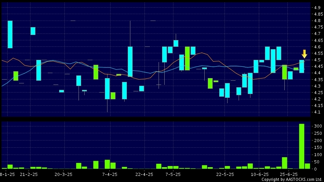Select the cyan candlestick with lower wick reaching 4.1
This screenshot has width=324, height=182.
click(x=107, y=89)
